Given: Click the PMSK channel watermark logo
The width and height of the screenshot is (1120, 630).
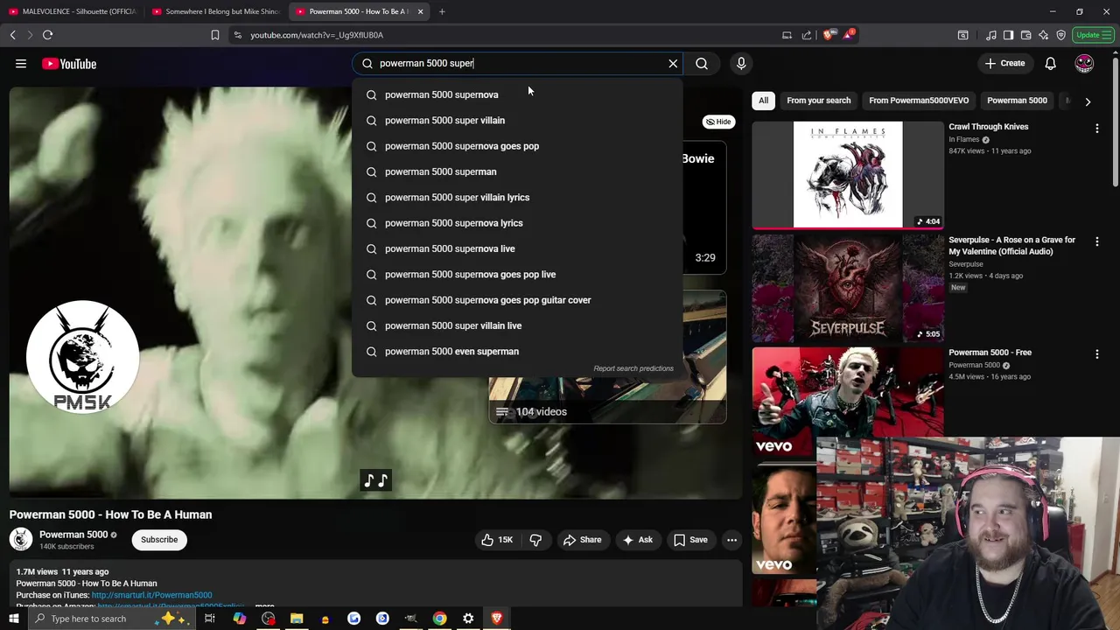Looking at the screenshot, I should point(82,356).
